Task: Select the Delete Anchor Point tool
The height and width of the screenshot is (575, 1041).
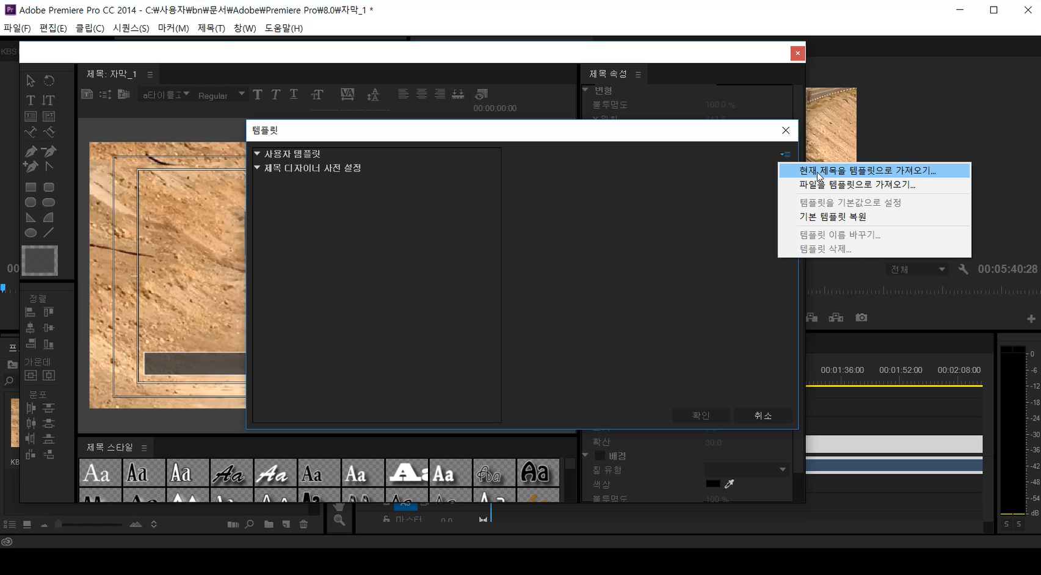Action: coord(49,151)
